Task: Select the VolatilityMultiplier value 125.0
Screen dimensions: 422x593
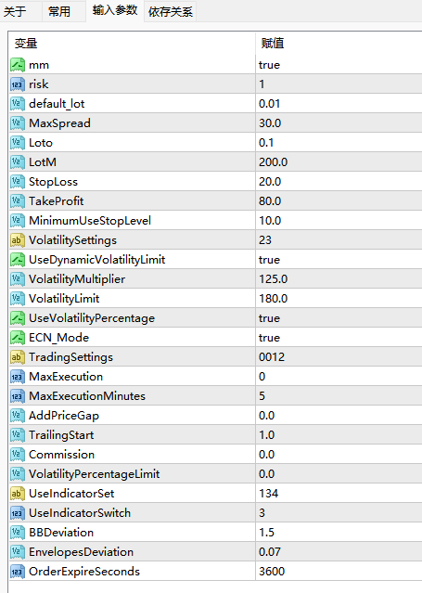Action: click(273, 279)
